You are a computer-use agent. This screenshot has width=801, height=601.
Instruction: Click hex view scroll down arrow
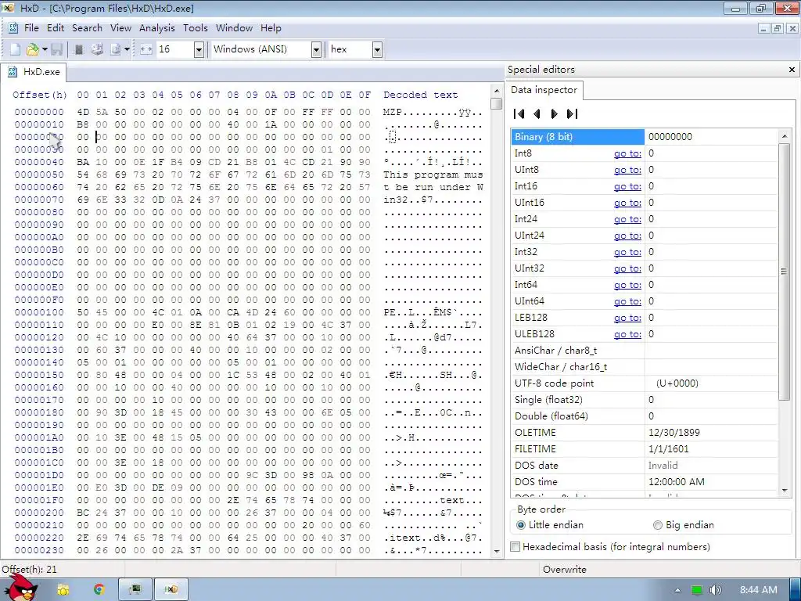click(497, 552)
